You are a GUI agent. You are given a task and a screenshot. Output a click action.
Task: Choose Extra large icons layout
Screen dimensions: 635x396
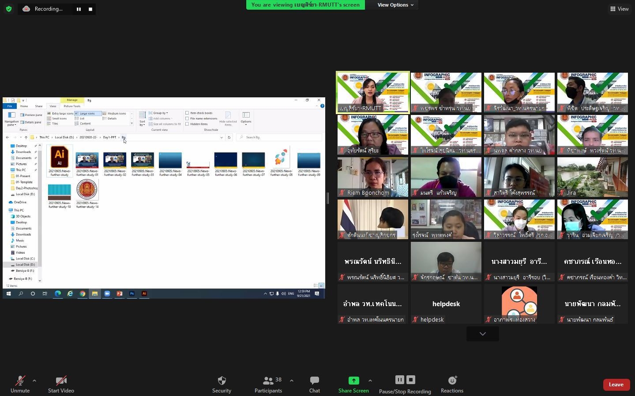coord(60,113)
